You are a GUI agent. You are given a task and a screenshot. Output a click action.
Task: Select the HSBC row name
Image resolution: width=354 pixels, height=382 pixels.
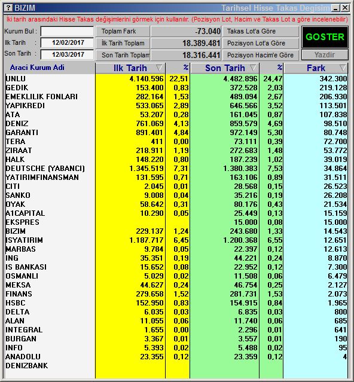coord(16,303)
